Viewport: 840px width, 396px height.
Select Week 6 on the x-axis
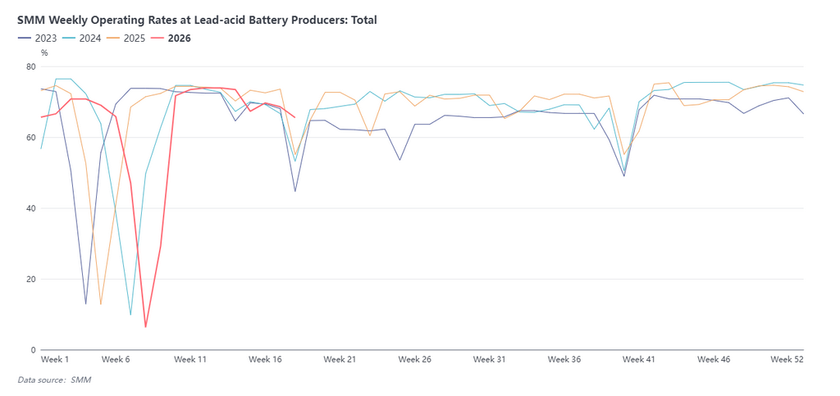[x=116, y=359]
